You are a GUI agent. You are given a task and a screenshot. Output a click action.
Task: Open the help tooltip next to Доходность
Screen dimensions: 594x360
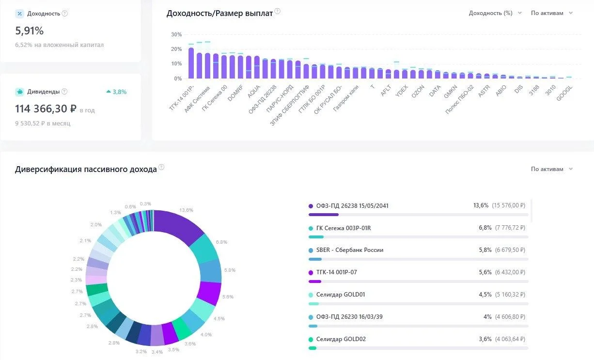click(x=65, y=14)
